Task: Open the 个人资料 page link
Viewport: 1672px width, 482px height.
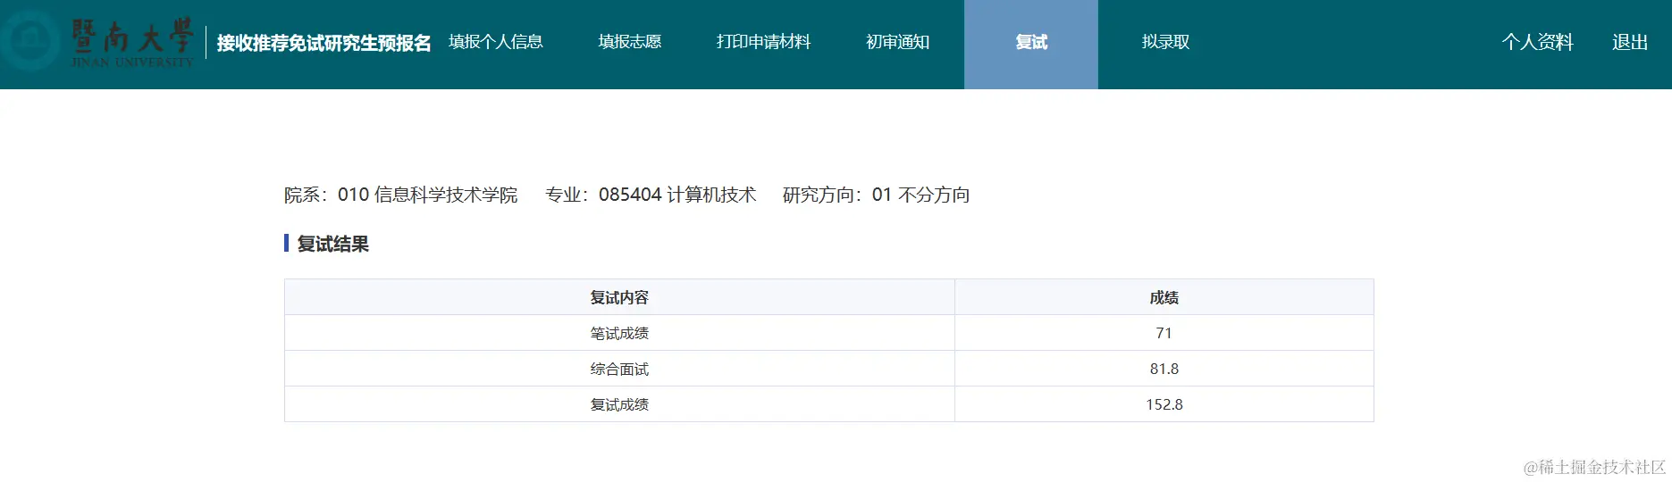Action: tap(1537, 42)
